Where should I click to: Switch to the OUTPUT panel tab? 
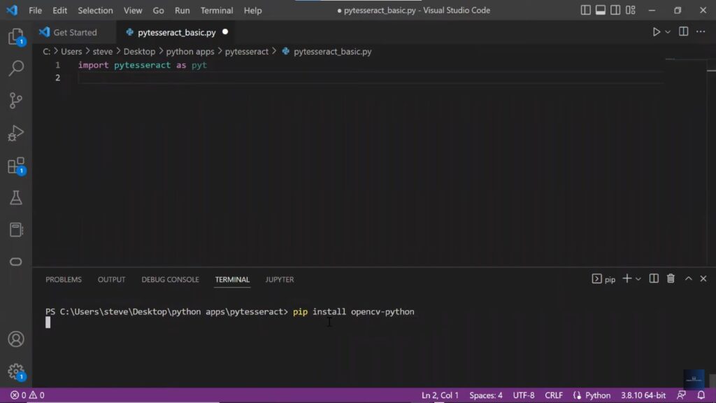(111, 279)
